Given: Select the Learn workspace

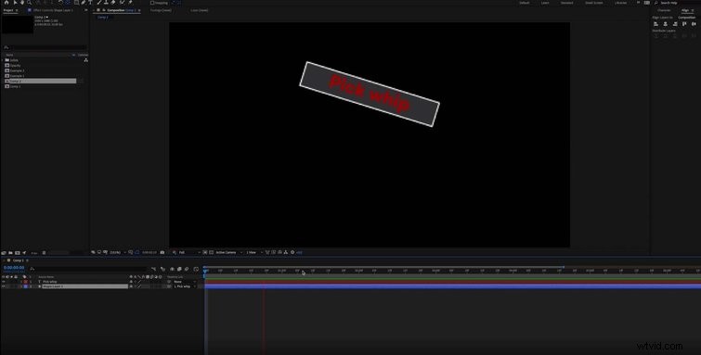Looking at the screenshot, I should point(545,3).
